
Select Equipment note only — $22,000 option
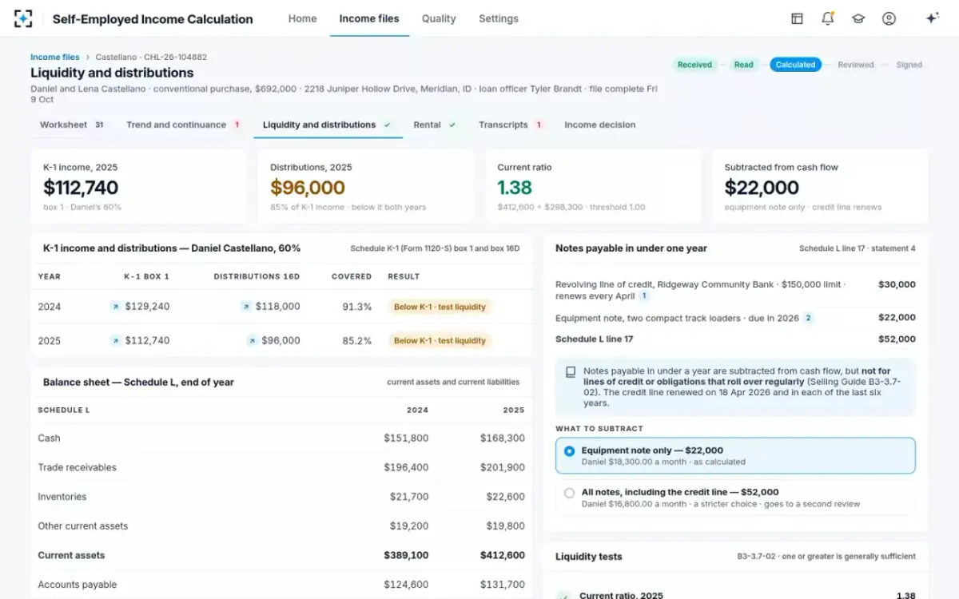point(735,455)
